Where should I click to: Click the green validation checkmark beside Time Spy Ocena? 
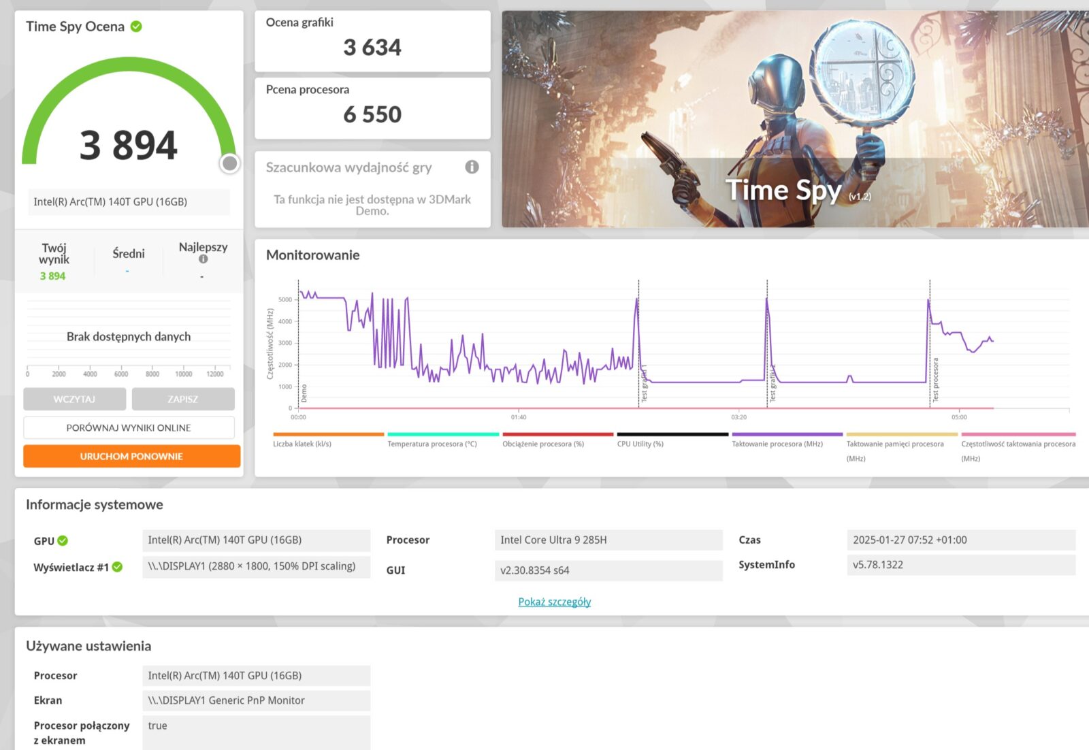pos(136,27)
